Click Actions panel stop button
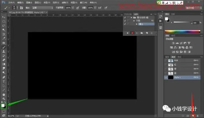Screen dimensions: 204x118 coord(128,33)
